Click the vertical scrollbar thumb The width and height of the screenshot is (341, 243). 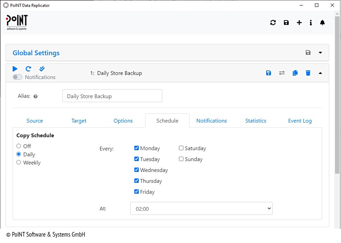pos(337,95)
